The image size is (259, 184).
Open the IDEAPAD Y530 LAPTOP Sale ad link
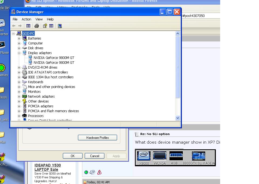(x=47, y=167)
